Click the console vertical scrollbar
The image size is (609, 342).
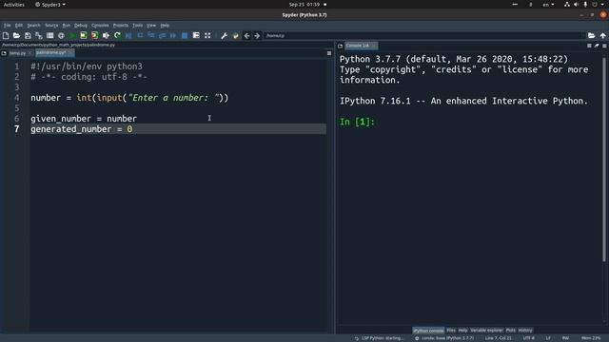click(604, 159)
